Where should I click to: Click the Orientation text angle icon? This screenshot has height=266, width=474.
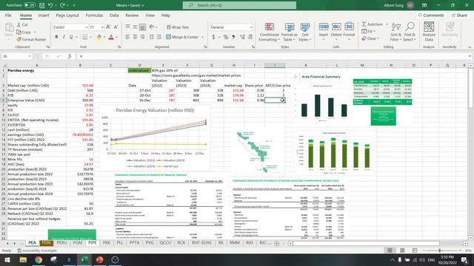tap(152, 27)
